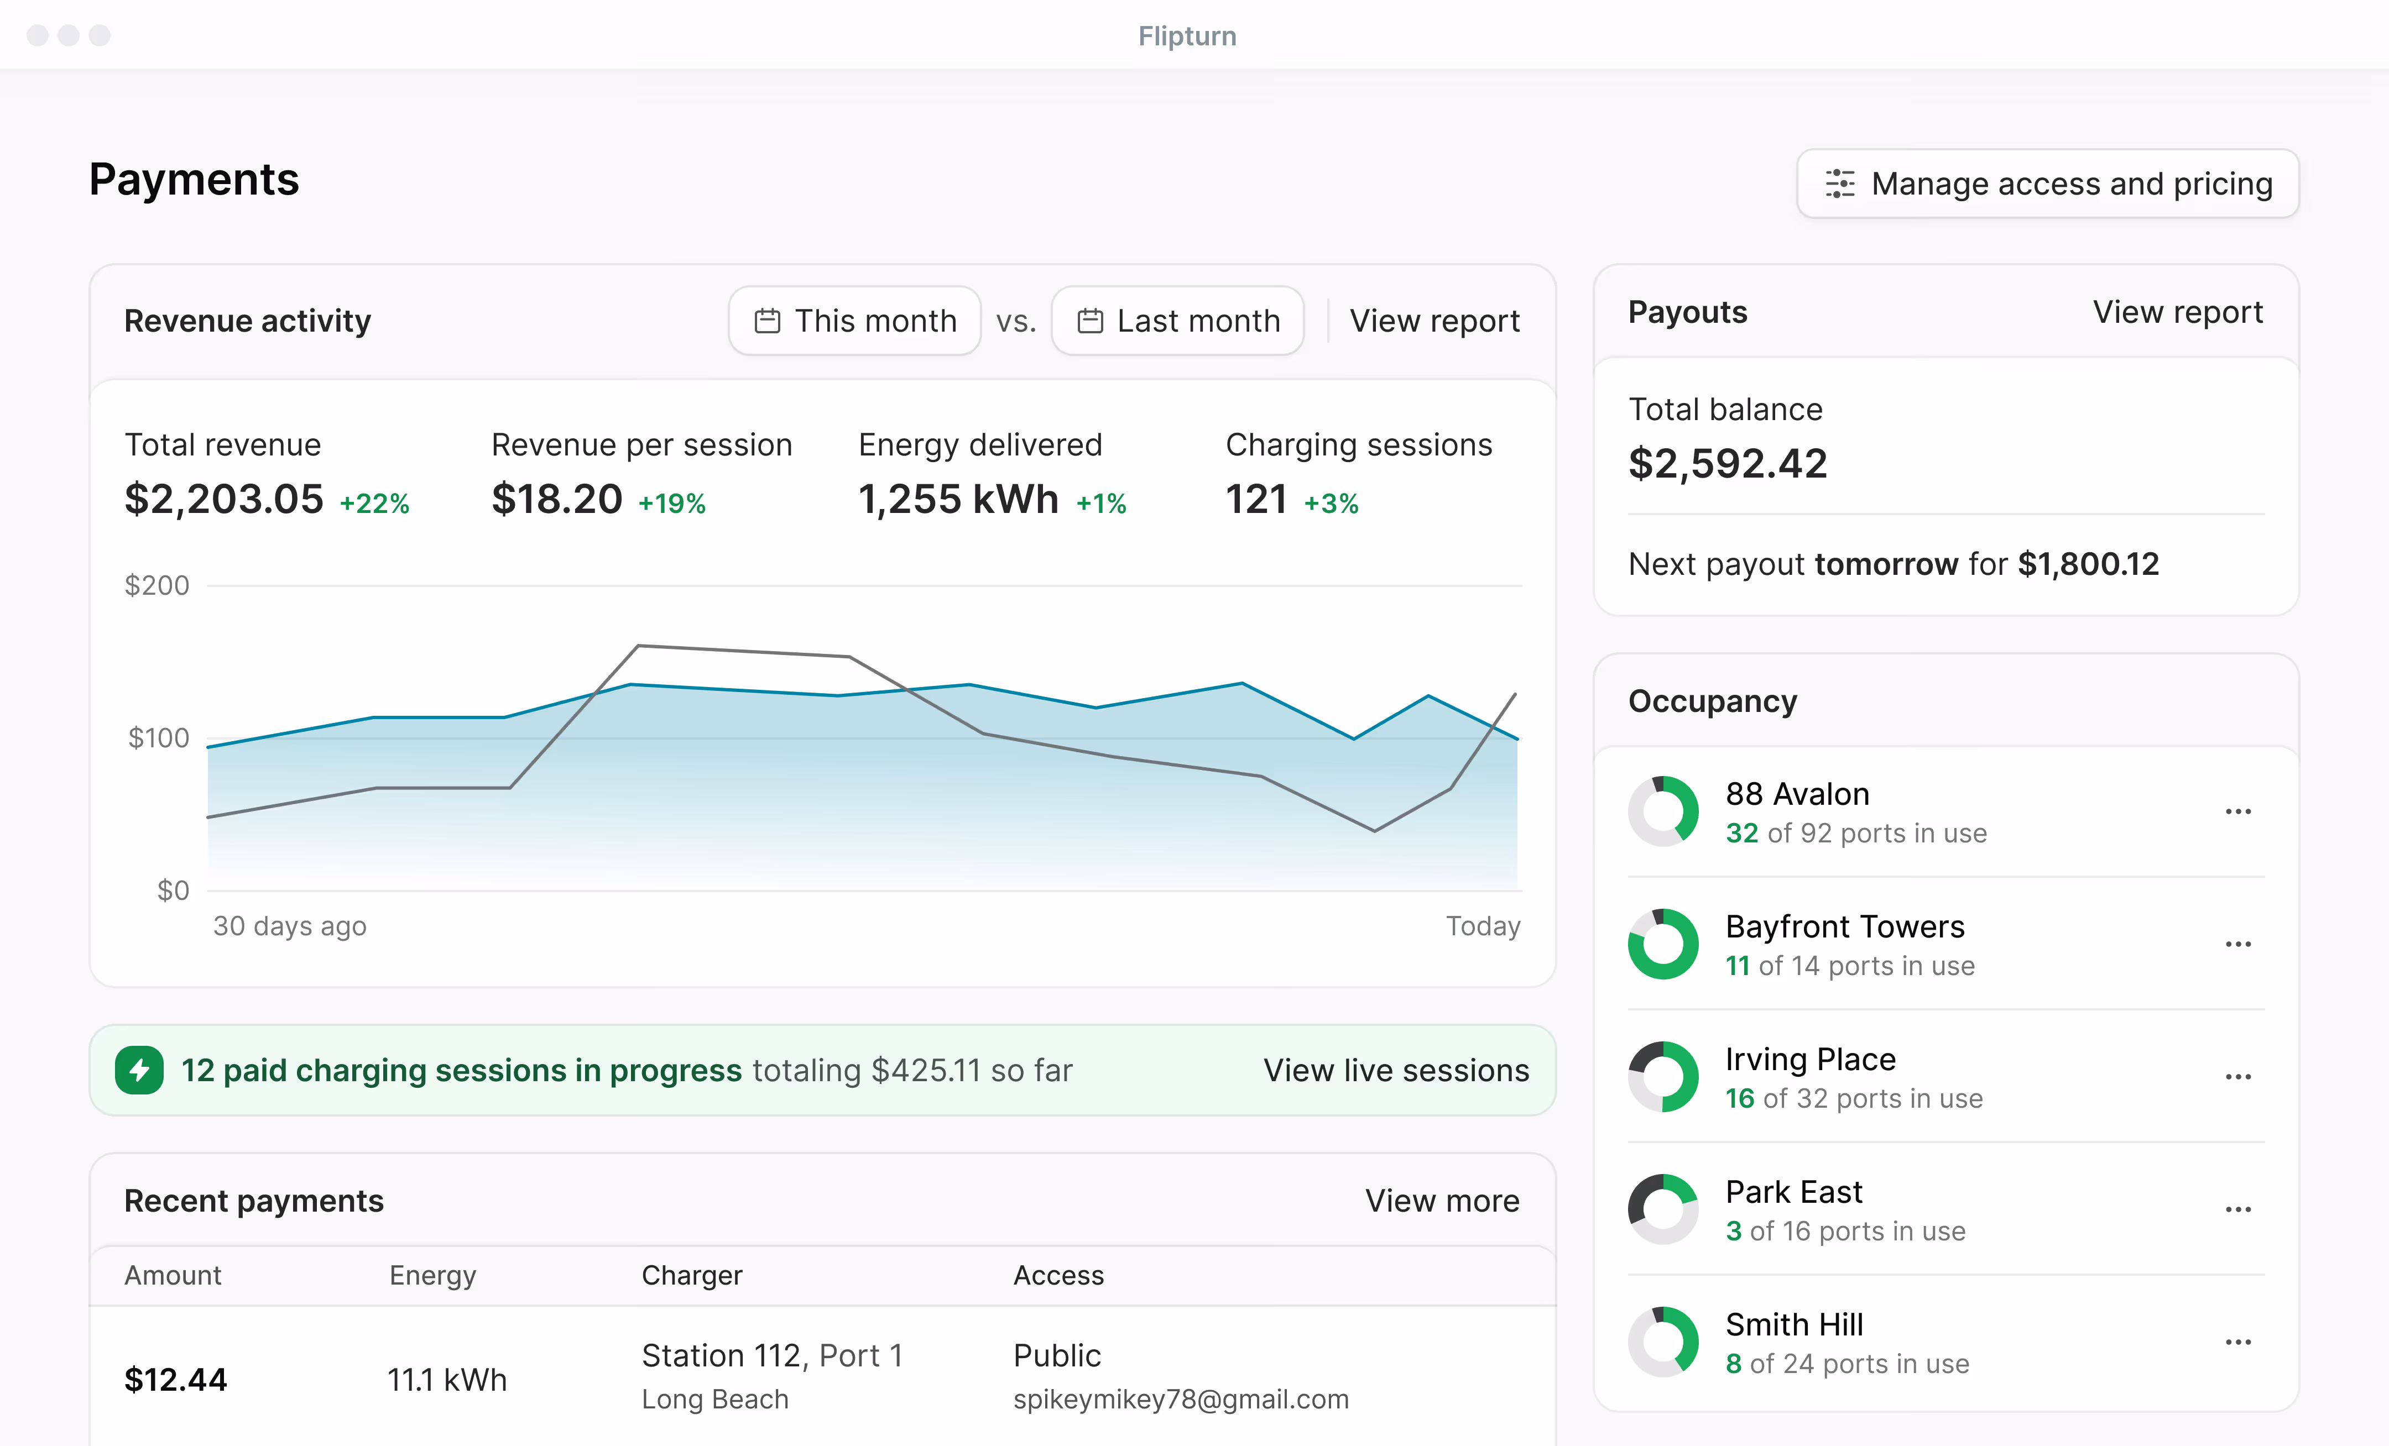Open Manage access and pricing
This screenshot has width=2389, height=1446.
pos(2046,184)
